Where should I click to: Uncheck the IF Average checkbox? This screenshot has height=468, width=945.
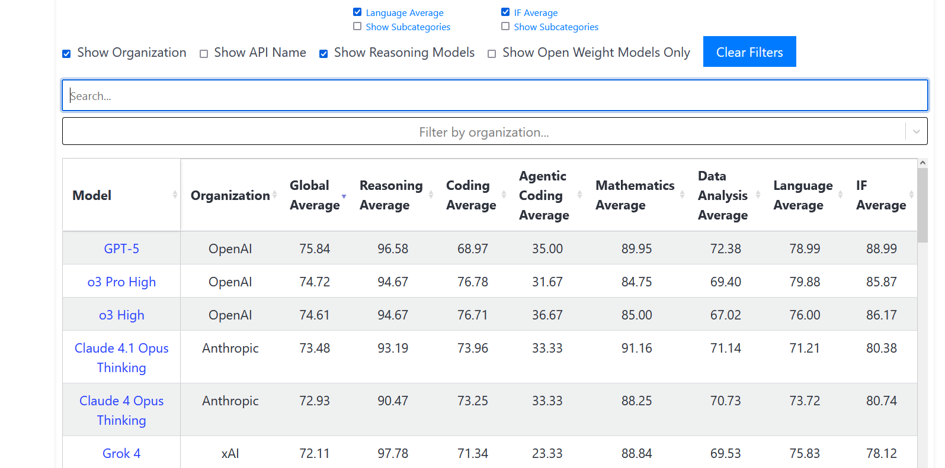pos(505,12)
